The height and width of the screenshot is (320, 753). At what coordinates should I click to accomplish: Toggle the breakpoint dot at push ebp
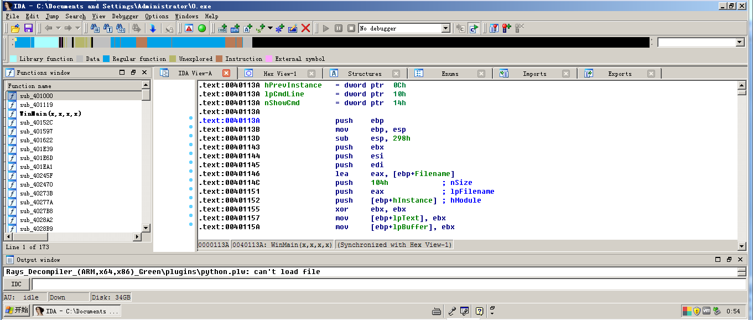point(191,118)
